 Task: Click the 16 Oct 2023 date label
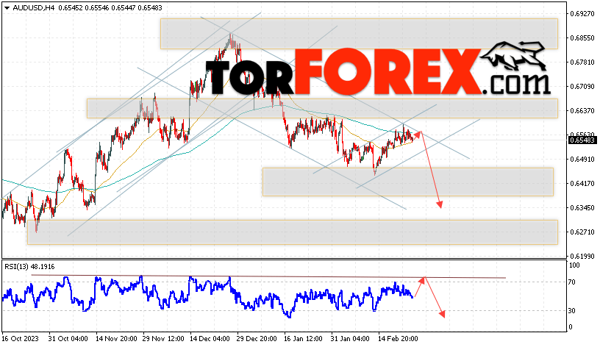pyautogui.click(x=21, y=339)
